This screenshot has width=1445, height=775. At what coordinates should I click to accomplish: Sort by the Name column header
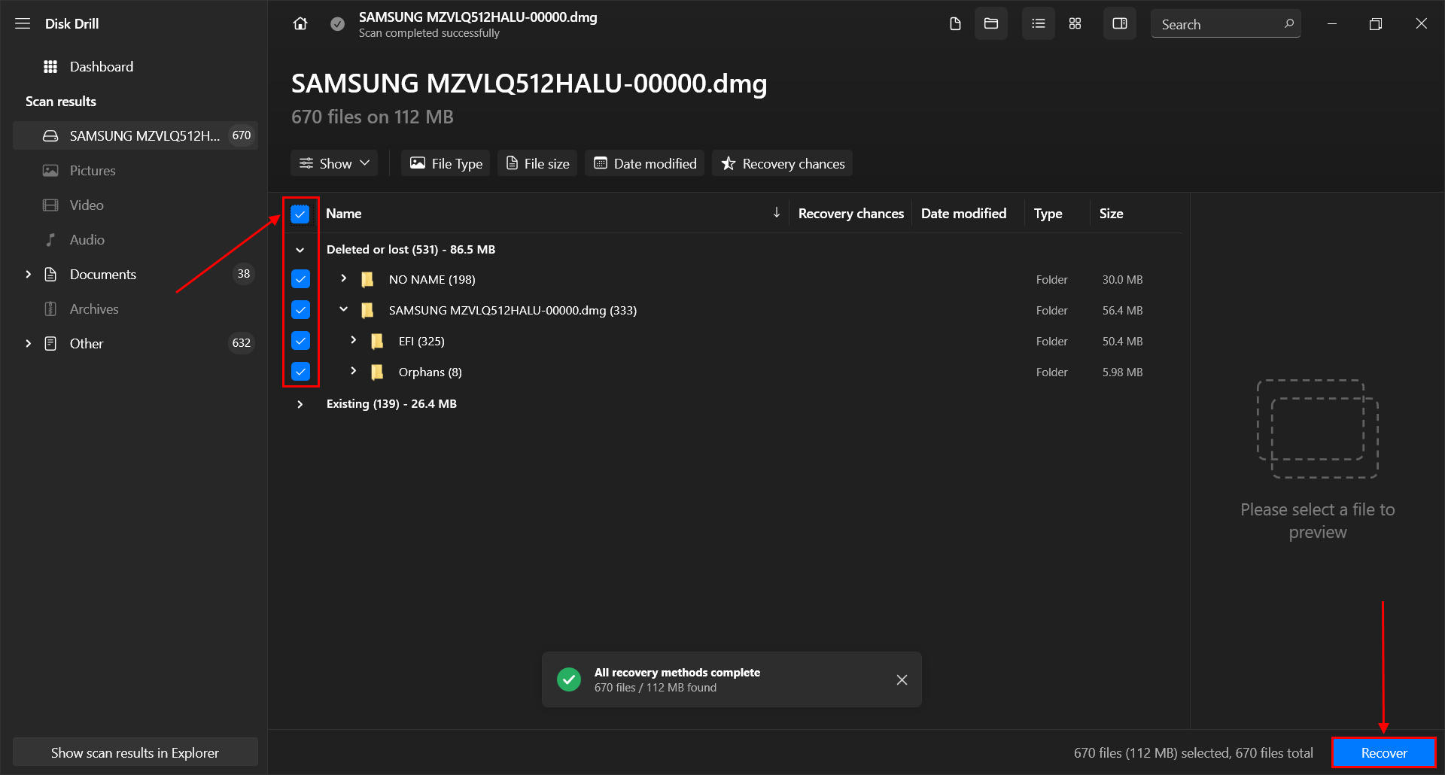[344, 214]
